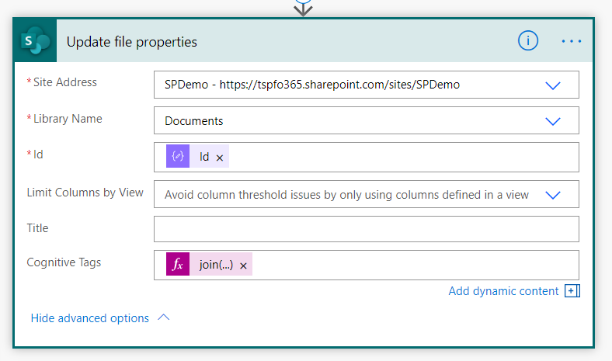Click the Site Address SPDemo URL text
The height and width of the screenshot is (361, 612).
[x=311, y=85]
